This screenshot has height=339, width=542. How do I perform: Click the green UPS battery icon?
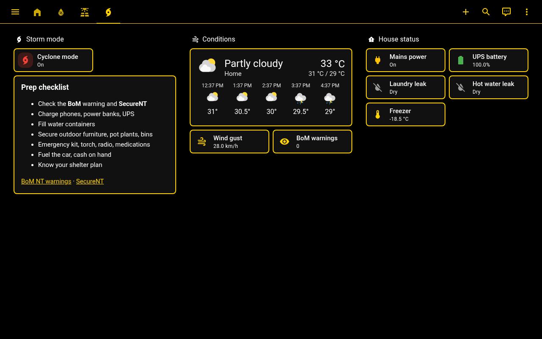pyautogui.click(x=461, y=60)
